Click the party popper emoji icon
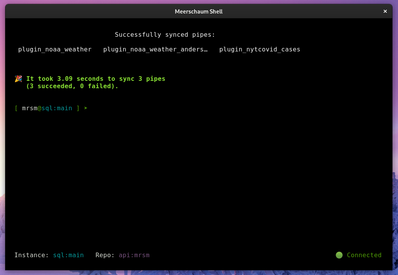 pos(18,79)
